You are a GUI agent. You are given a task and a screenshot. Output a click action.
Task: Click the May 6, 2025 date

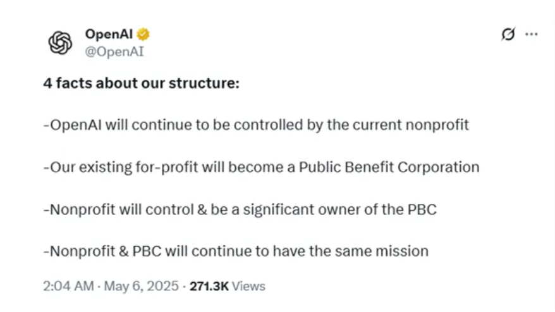tap(140, 286)
